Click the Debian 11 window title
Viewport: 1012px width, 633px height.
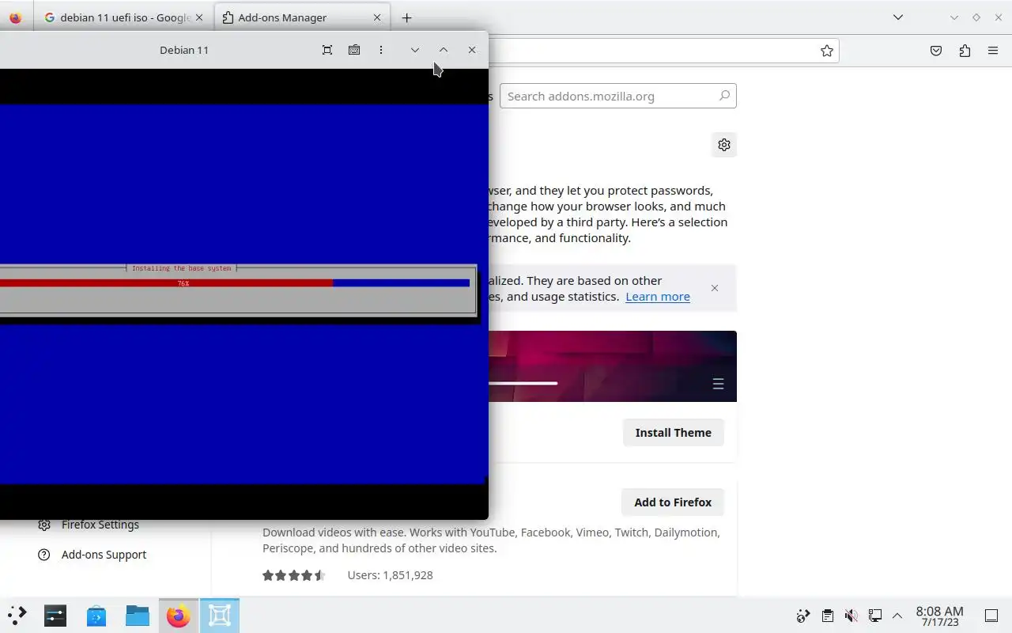184,50
